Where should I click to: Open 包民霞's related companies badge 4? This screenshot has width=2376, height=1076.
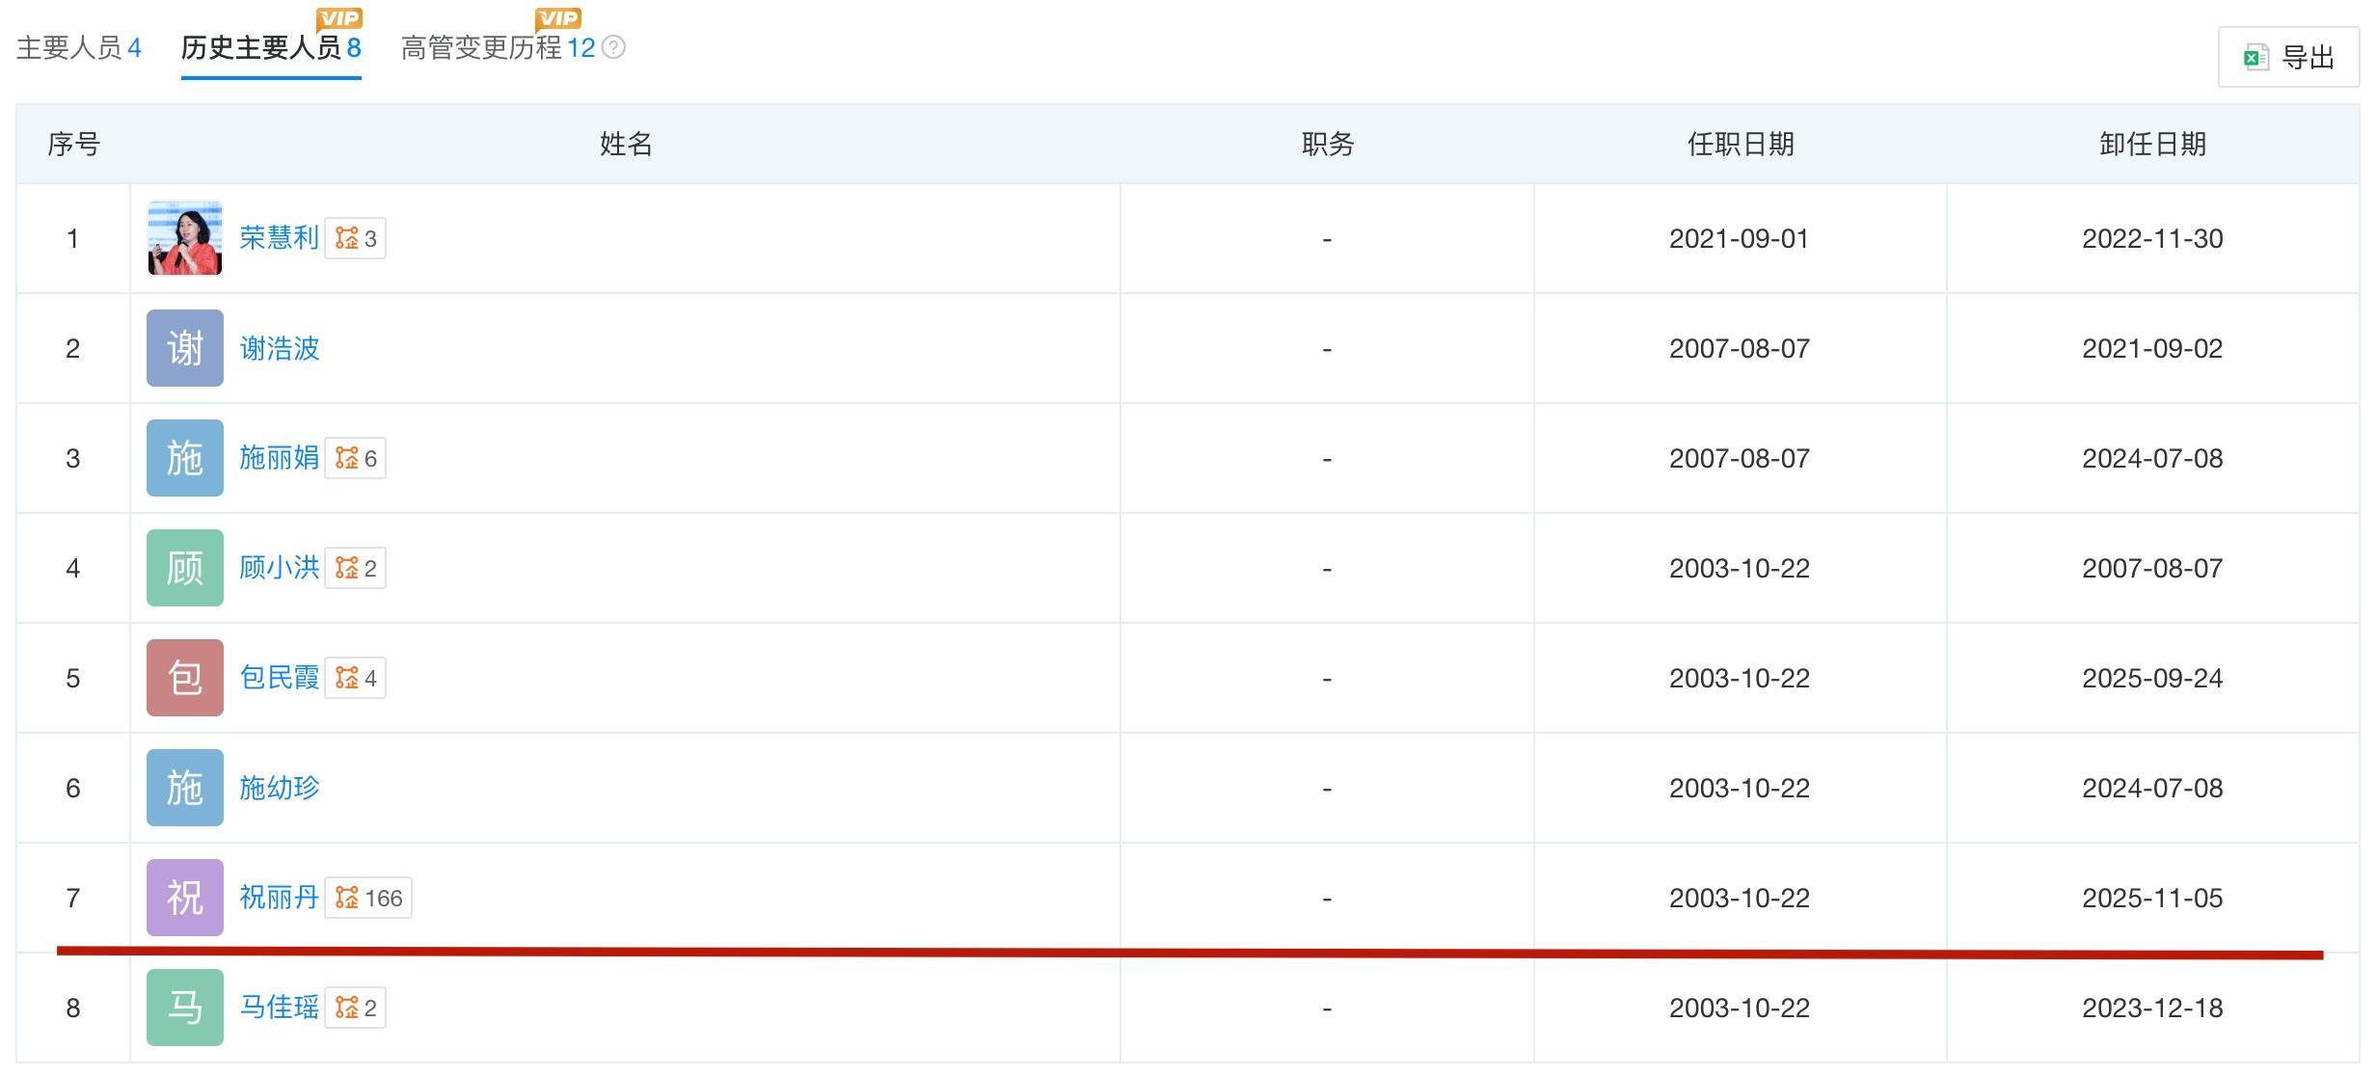pyautogui.click(x=355, y=678)
